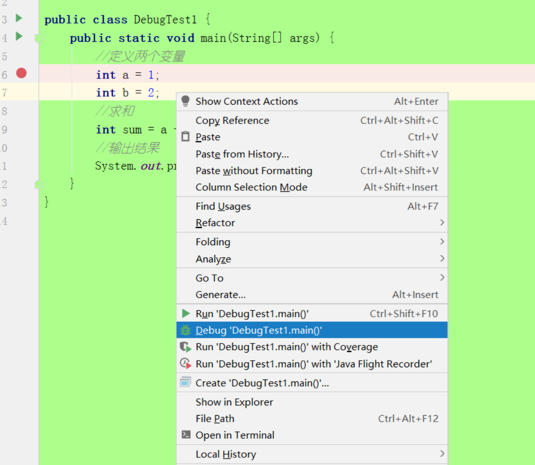Choose Find Usages from the context menu
Image resolution: width=535 pixels, height=465 pixels.
(223, 206)
